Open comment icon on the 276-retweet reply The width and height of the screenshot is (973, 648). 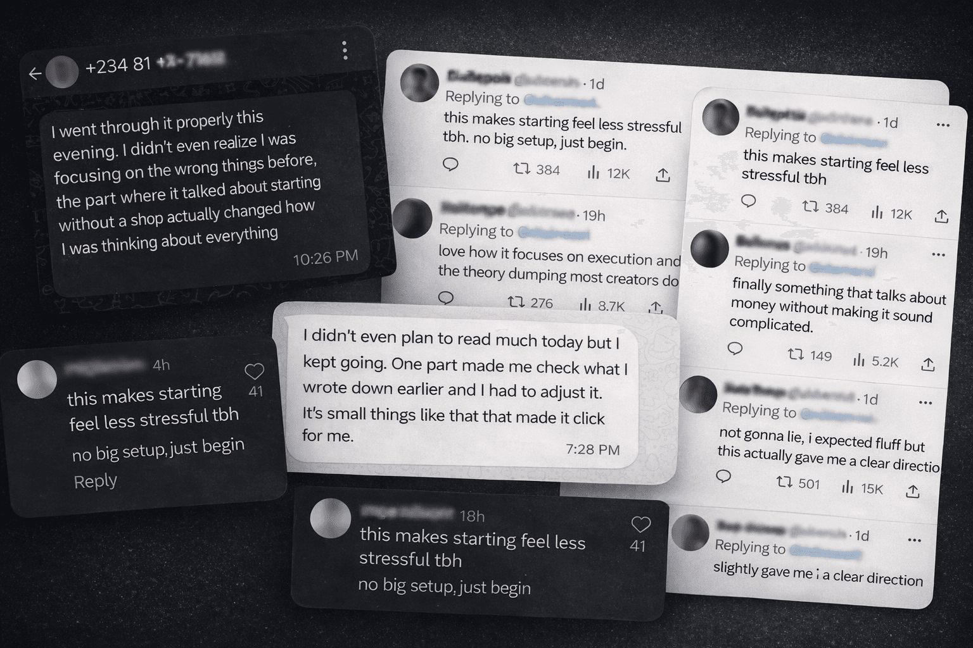(x=446, y=297)
